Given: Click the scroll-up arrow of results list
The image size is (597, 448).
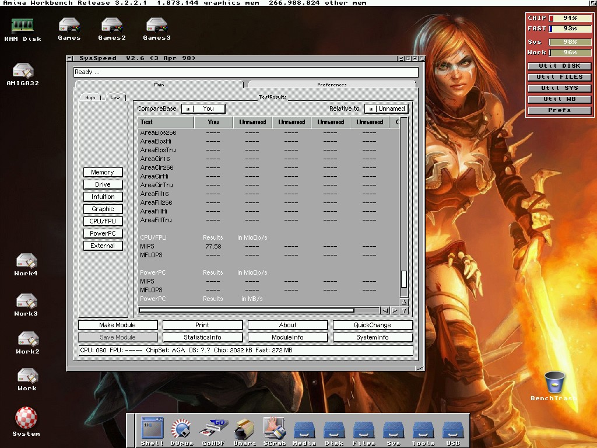Looking at the screenshot, I should tap(404, 302).
